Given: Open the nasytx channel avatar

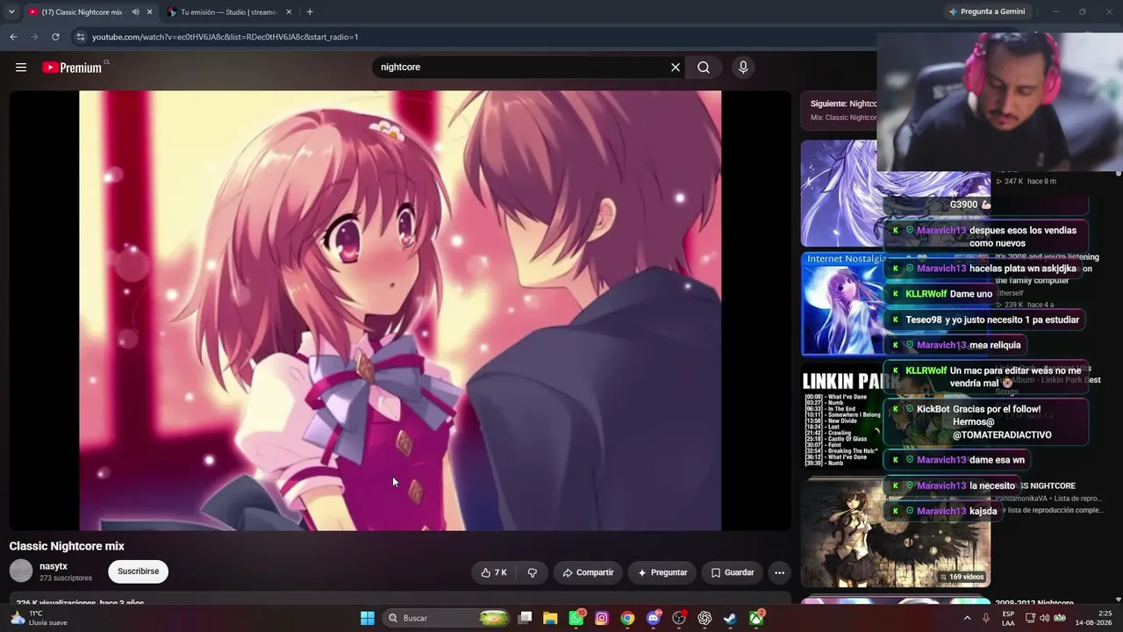Looking at the screenshot, I should click(21, 571).
